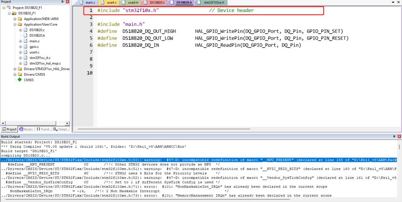Click the green CMSIS component icon
This screenshot has height=202, width=402.
(20, 80)
